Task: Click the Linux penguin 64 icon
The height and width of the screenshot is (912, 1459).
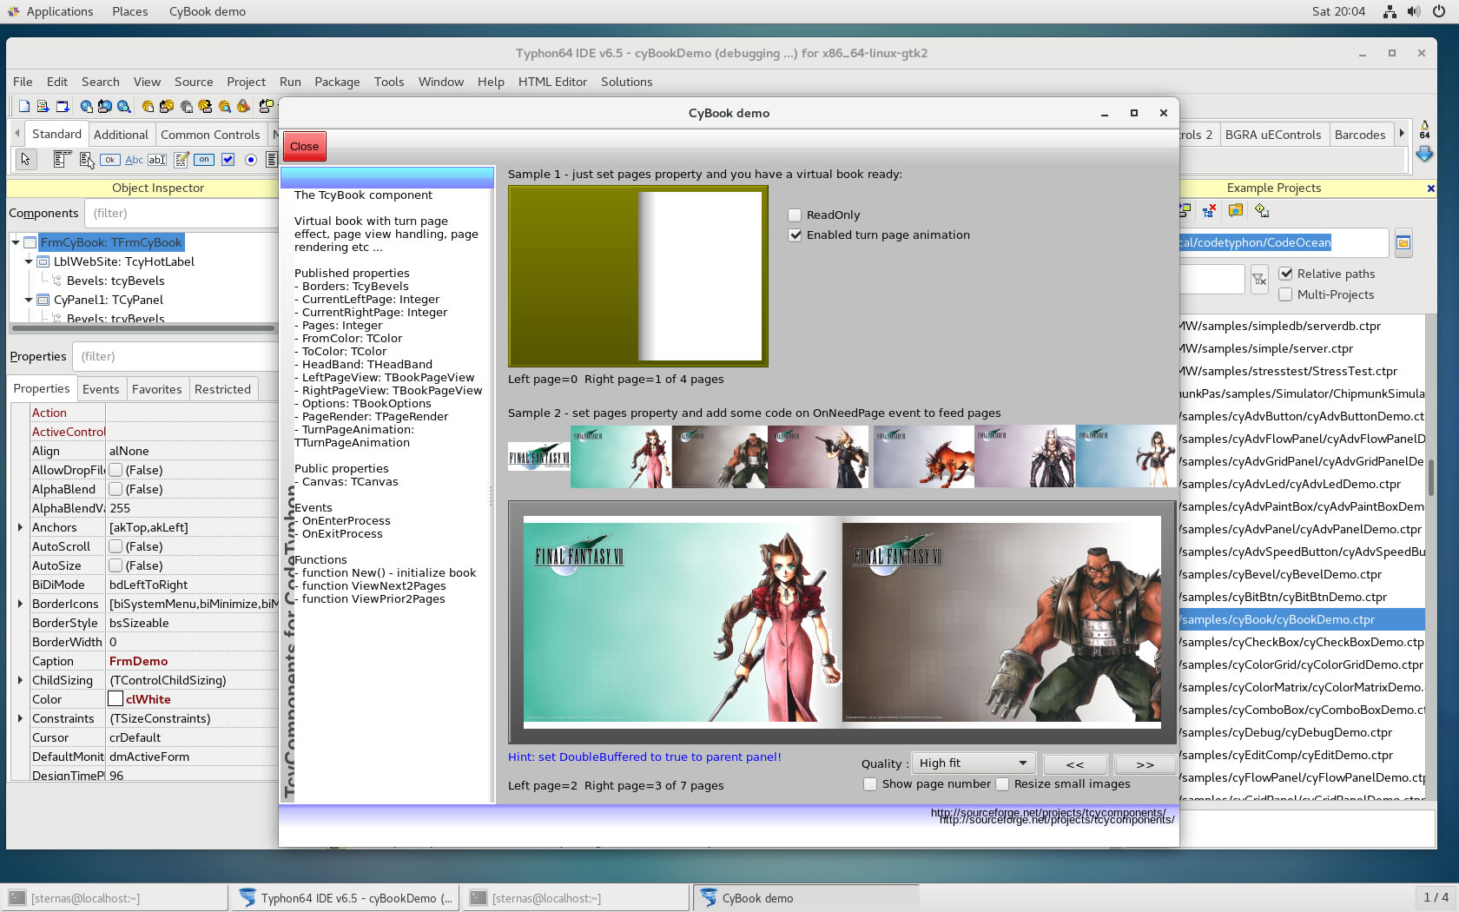Action: 1424,129
